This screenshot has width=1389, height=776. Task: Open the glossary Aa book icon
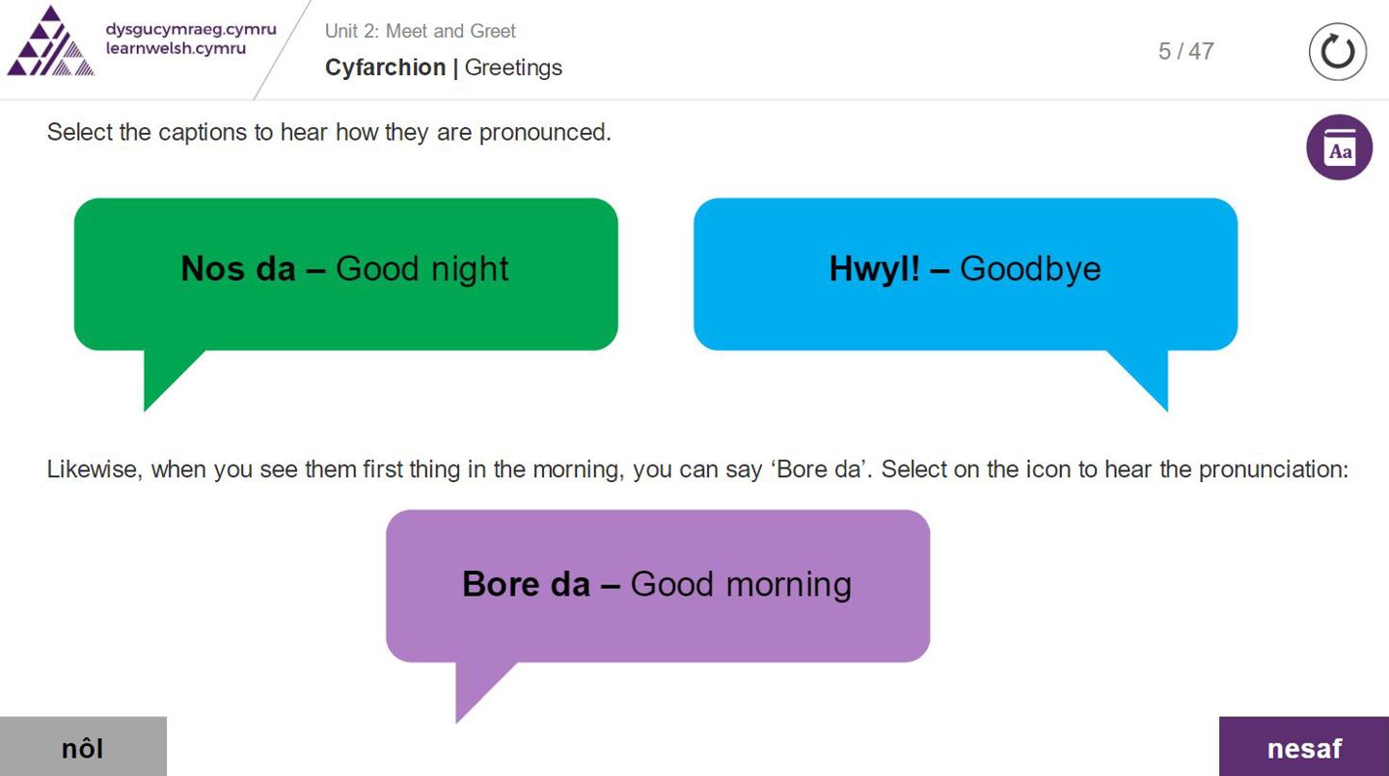pyautogui.click(x=1339, y=148)
